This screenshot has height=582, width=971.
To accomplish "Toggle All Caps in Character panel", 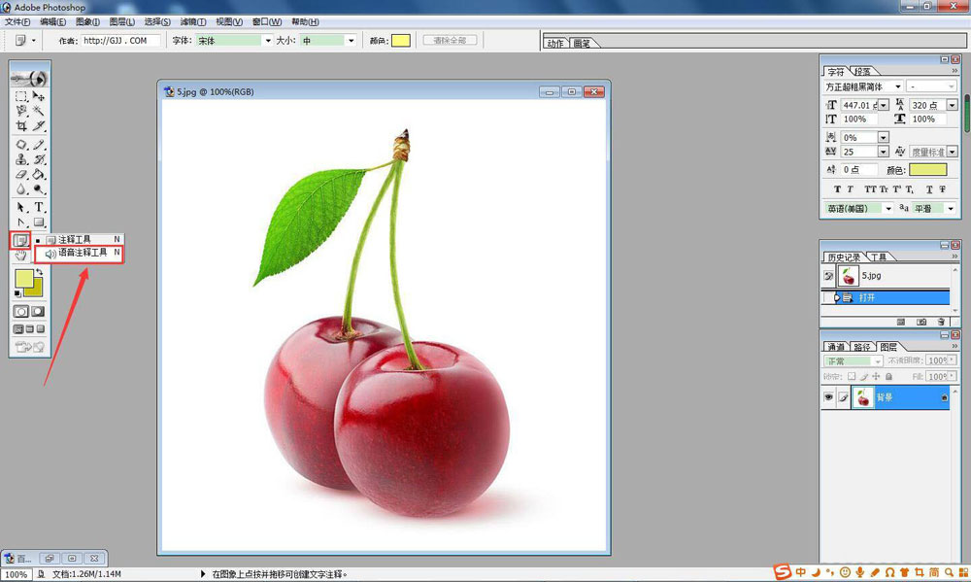I will [x=870, y=189].
